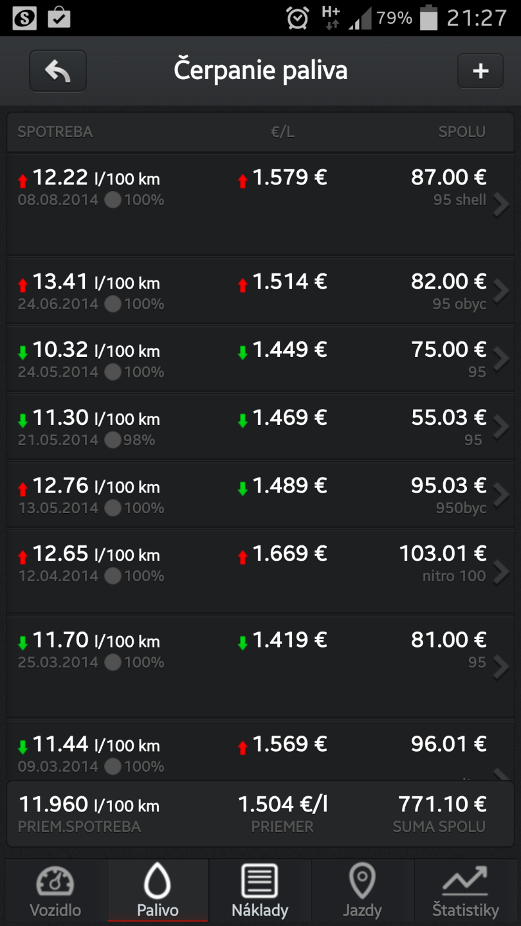Screen dimensions: 521x926
Task: Open the Jazdy trips pin icon
Action: coord(362,891)
